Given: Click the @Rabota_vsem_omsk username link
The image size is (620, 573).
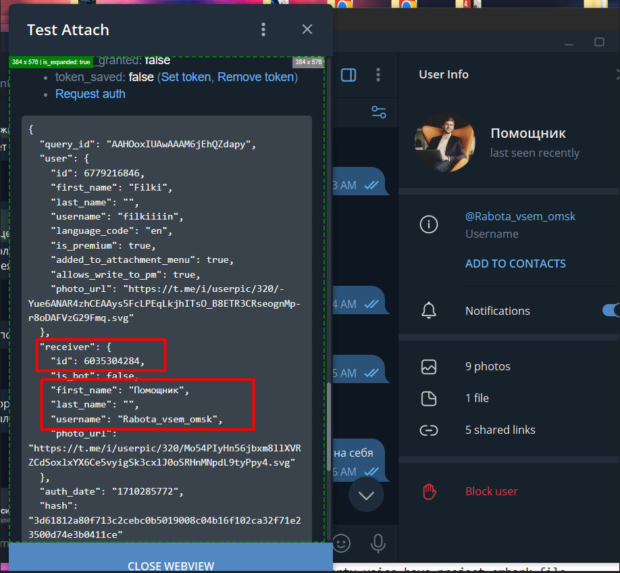Looking at the screenshot, I should coord(520,216).
